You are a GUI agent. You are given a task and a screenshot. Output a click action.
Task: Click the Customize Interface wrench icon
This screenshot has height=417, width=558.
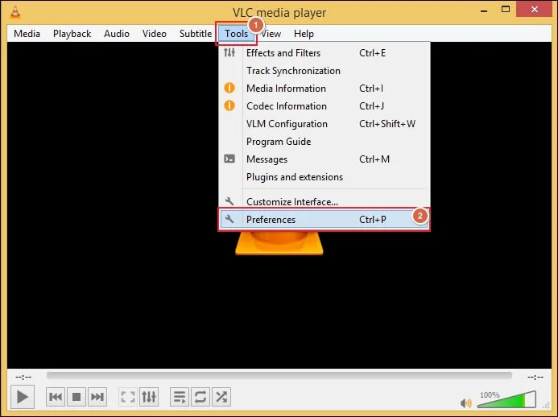[229, 201]
